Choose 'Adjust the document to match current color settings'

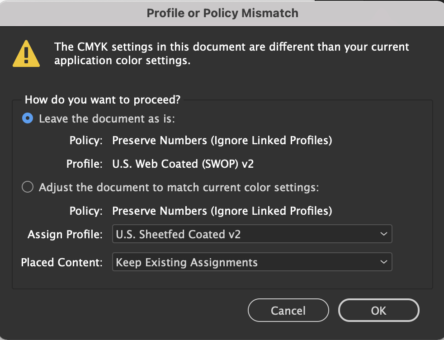pos(27,187)
